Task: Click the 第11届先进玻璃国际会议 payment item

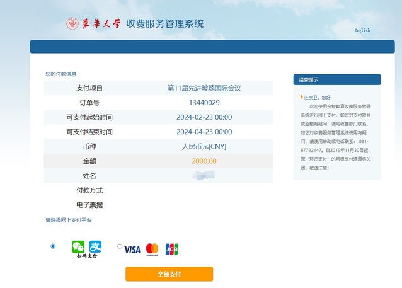Action: click(x=204, y=88)
